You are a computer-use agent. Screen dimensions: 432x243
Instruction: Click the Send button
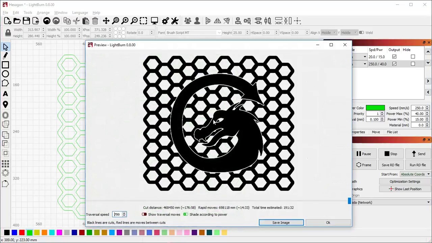click(418, 154)
